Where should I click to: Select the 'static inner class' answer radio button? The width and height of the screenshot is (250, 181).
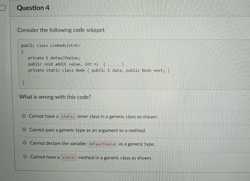pos(24,116)
